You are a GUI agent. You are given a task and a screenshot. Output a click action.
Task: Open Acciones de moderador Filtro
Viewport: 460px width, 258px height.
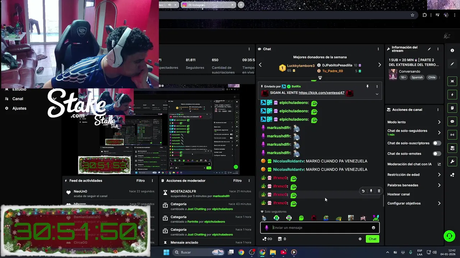pos(238,181)
